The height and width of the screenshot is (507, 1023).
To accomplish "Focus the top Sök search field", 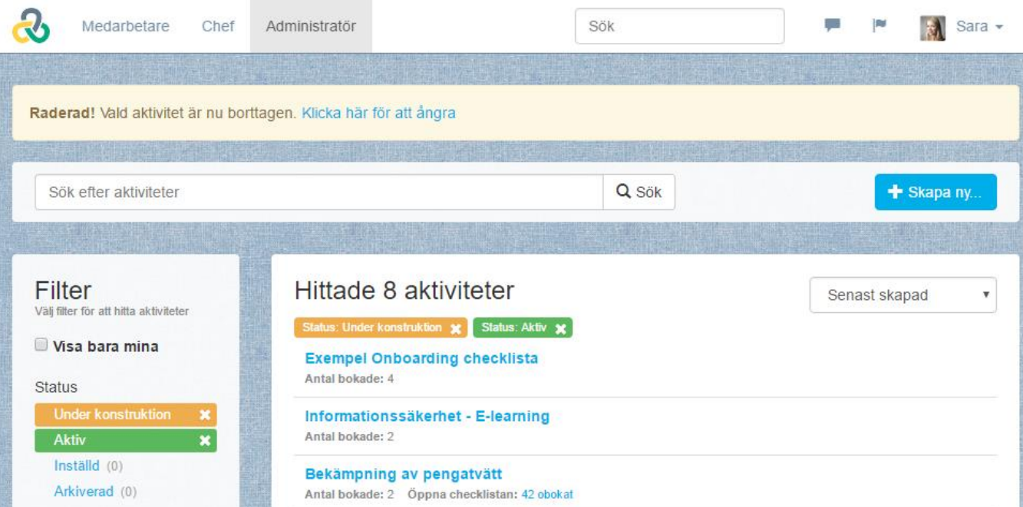I will pos(680,26).
